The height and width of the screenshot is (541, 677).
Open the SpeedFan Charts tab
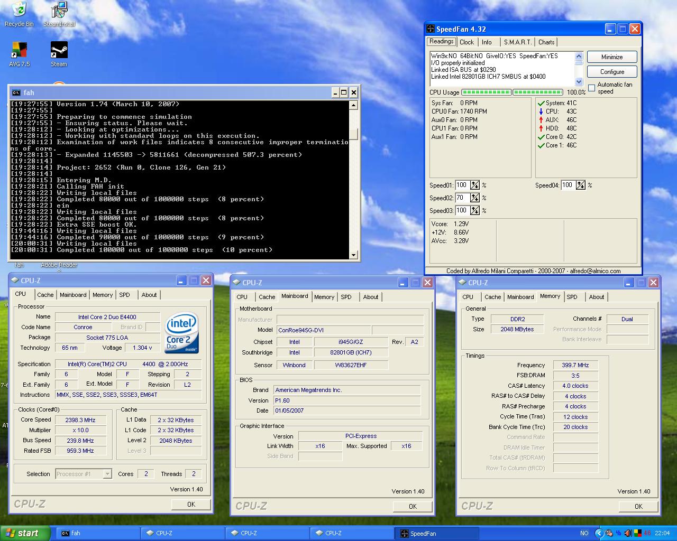(546, 42)
